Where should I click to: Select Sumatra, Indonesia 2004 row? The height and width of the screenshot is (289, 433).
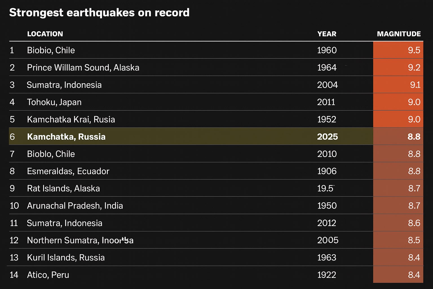[216, 85]
